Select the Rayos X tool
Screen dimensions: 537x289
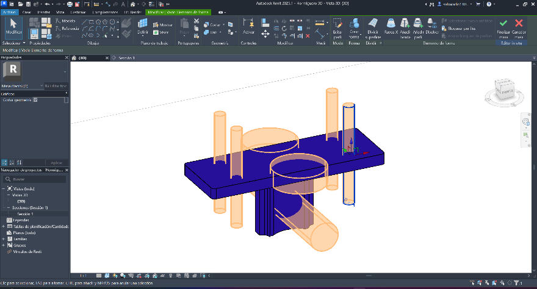point(391,27)
